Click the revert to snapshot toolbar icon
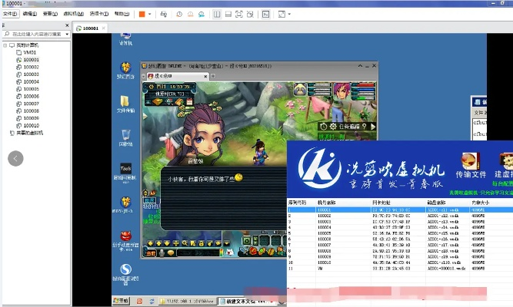513x307 pixels. (x=191, y=15)
